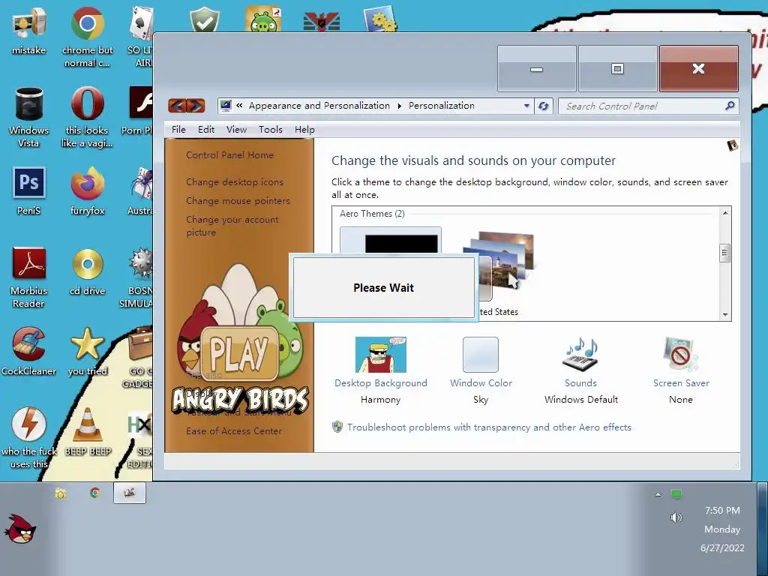The width and height of the screenshot is (768, 576).
Task: Open the View menu
Action: point(236,129)
